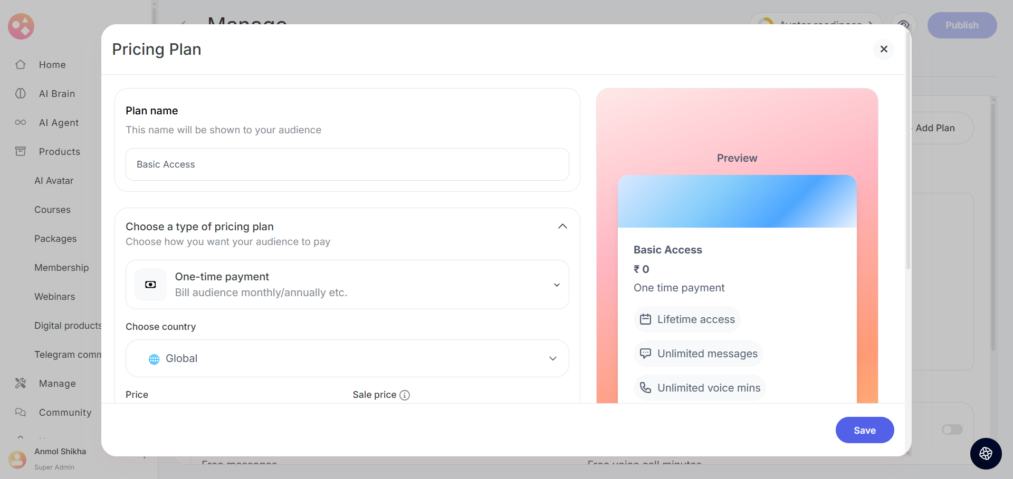Select the Unlimited messages feature chip
The image size is (1013, 479).
pos(699,354)
